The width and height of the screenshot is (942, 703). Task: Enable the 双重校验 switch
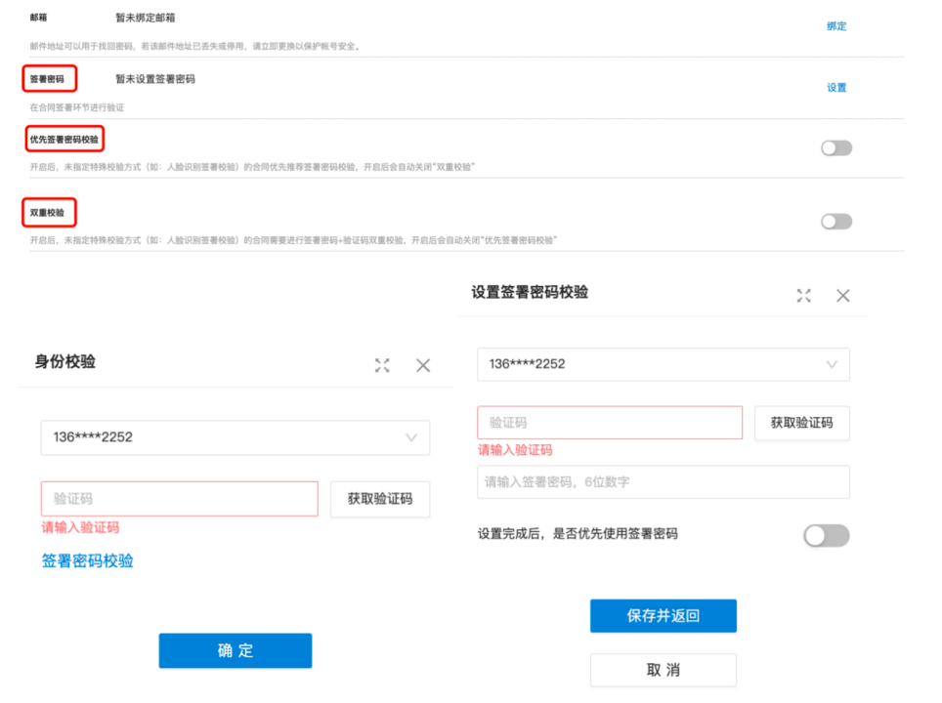tap(835, 222)
